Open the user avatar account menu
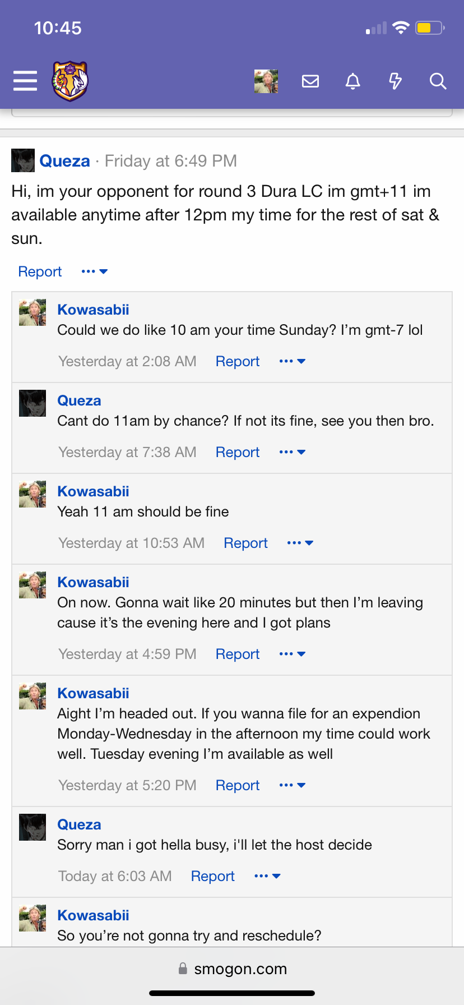 click(x=266, y=81)
